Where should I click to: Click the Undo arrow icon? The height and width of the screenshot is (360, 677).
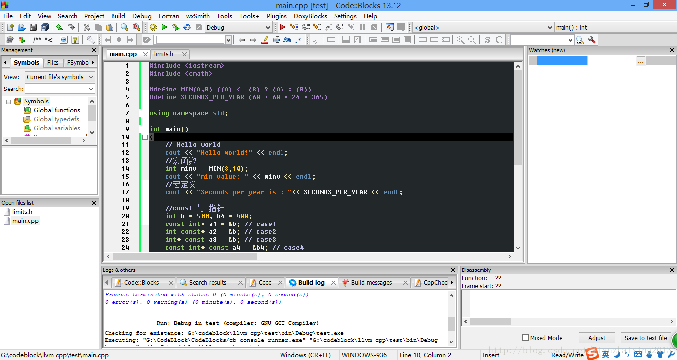click(59, 28)
